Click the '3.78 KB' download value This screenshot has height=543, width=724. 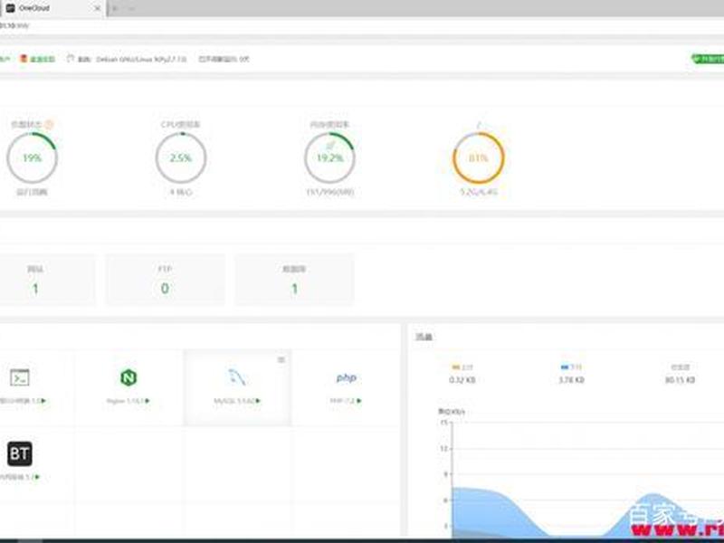click(x=571, y=380)
